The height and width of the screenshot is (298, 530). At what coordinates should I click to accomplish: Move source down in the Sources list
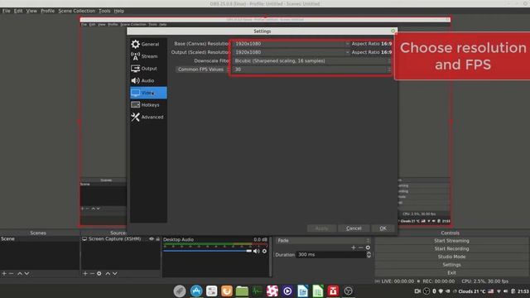point(115,273)
